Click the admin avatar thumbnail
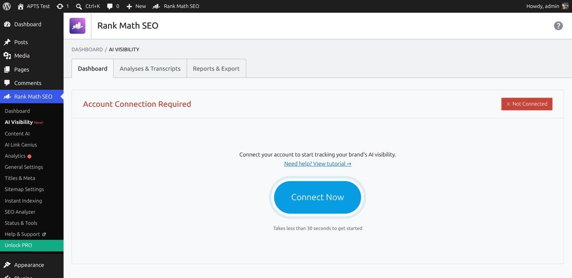 click(x=565, y=6)
